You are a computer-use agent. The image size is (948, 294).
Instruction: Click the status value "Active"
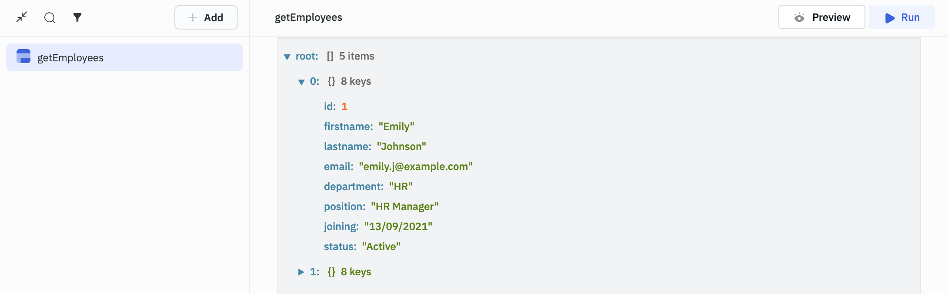(x=381, y=247)
